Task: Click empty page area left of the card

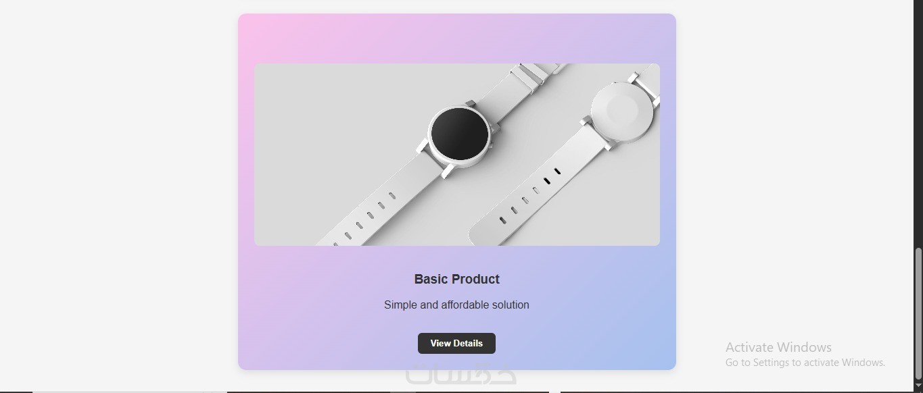Action: click(118, 196)
